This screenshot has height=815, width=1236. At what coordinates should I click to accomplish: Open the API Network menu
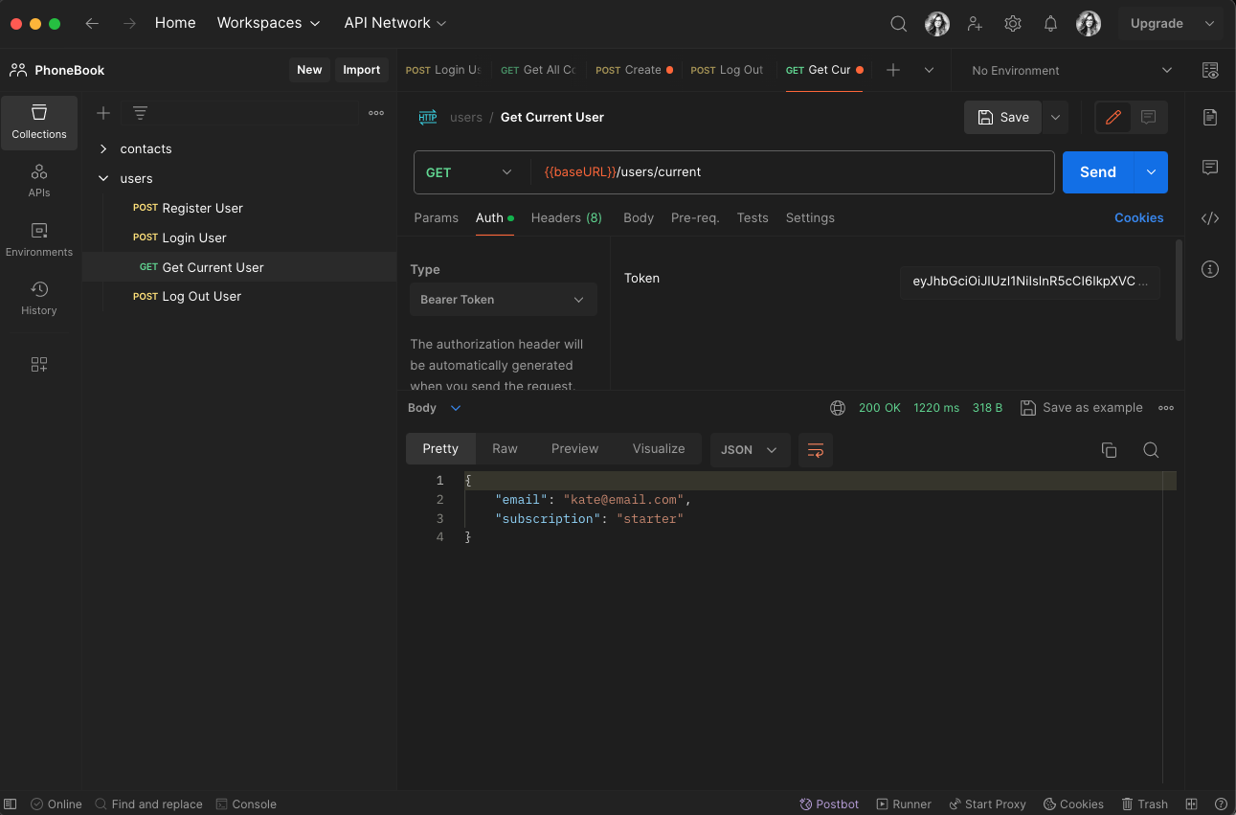(x=395, y=23)
